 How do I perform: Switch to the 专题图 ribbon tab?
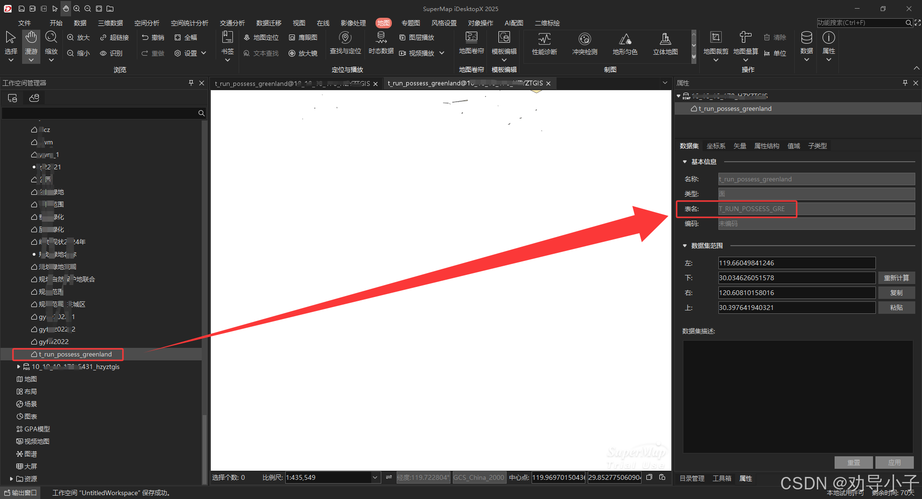click(411, 23)
